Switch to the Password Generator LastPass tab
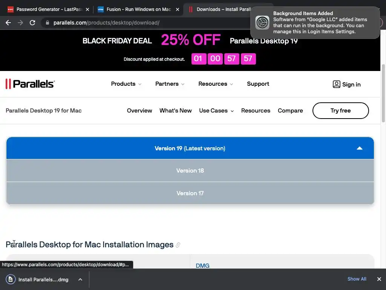The width and height of the screenshot is (386, 290). pyautogui.click(x=48, y=9)
